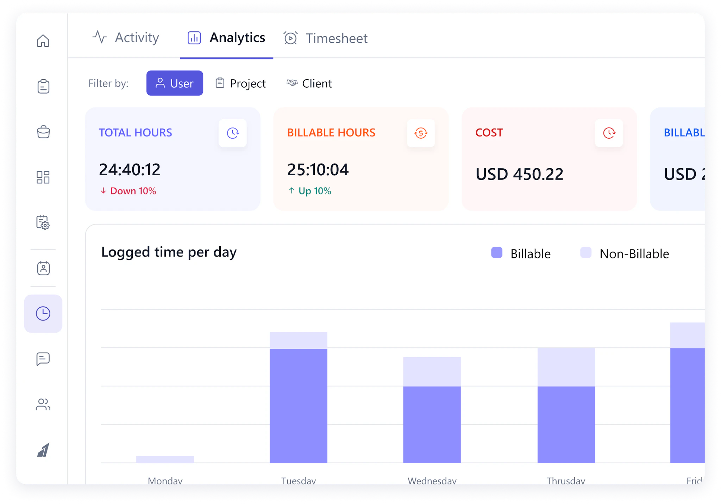Click the Up 10% indicator
This screenshot has width=721, height=504.
[x=309, y=191]
